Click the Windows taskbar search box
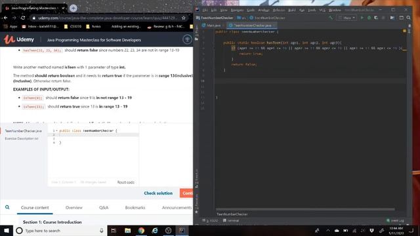The image size is (420, 236). tap(60, 230)
